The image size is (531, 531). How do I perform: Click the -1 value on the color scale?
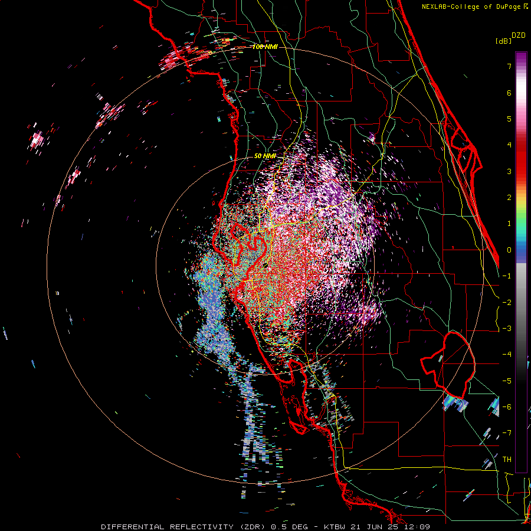(507, 276)
